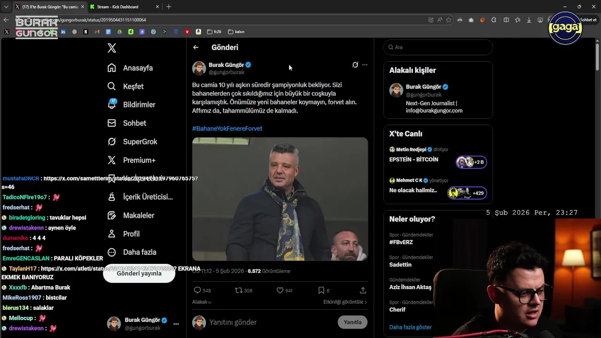Open the favorites list icon in toolbar
This screenshot has height=338, width=601.
pos(517,20)
